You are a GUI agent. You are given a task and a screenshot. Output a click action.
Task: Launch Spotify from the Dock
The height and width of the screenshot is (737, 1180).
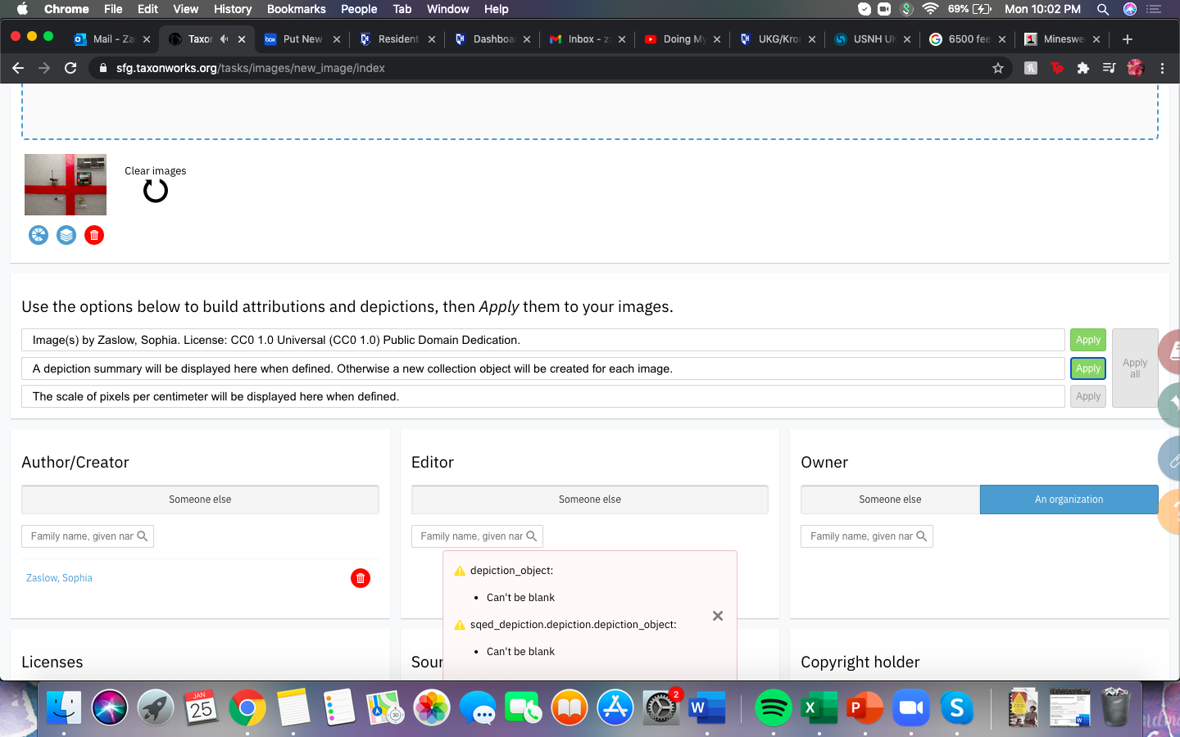(773, 708)
